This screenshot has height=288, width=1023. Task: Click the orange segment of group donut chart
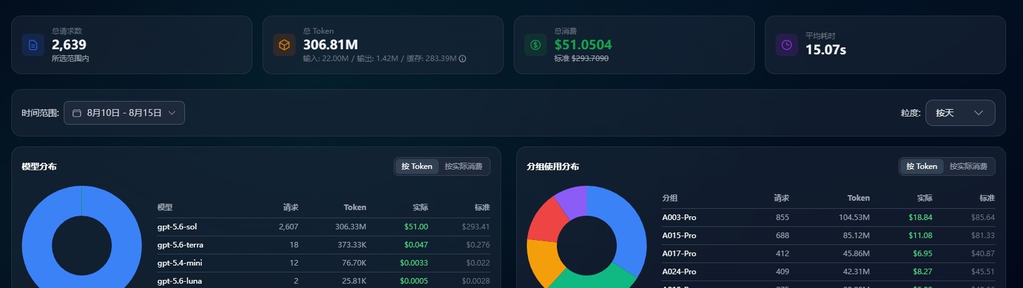pos(541,261)
